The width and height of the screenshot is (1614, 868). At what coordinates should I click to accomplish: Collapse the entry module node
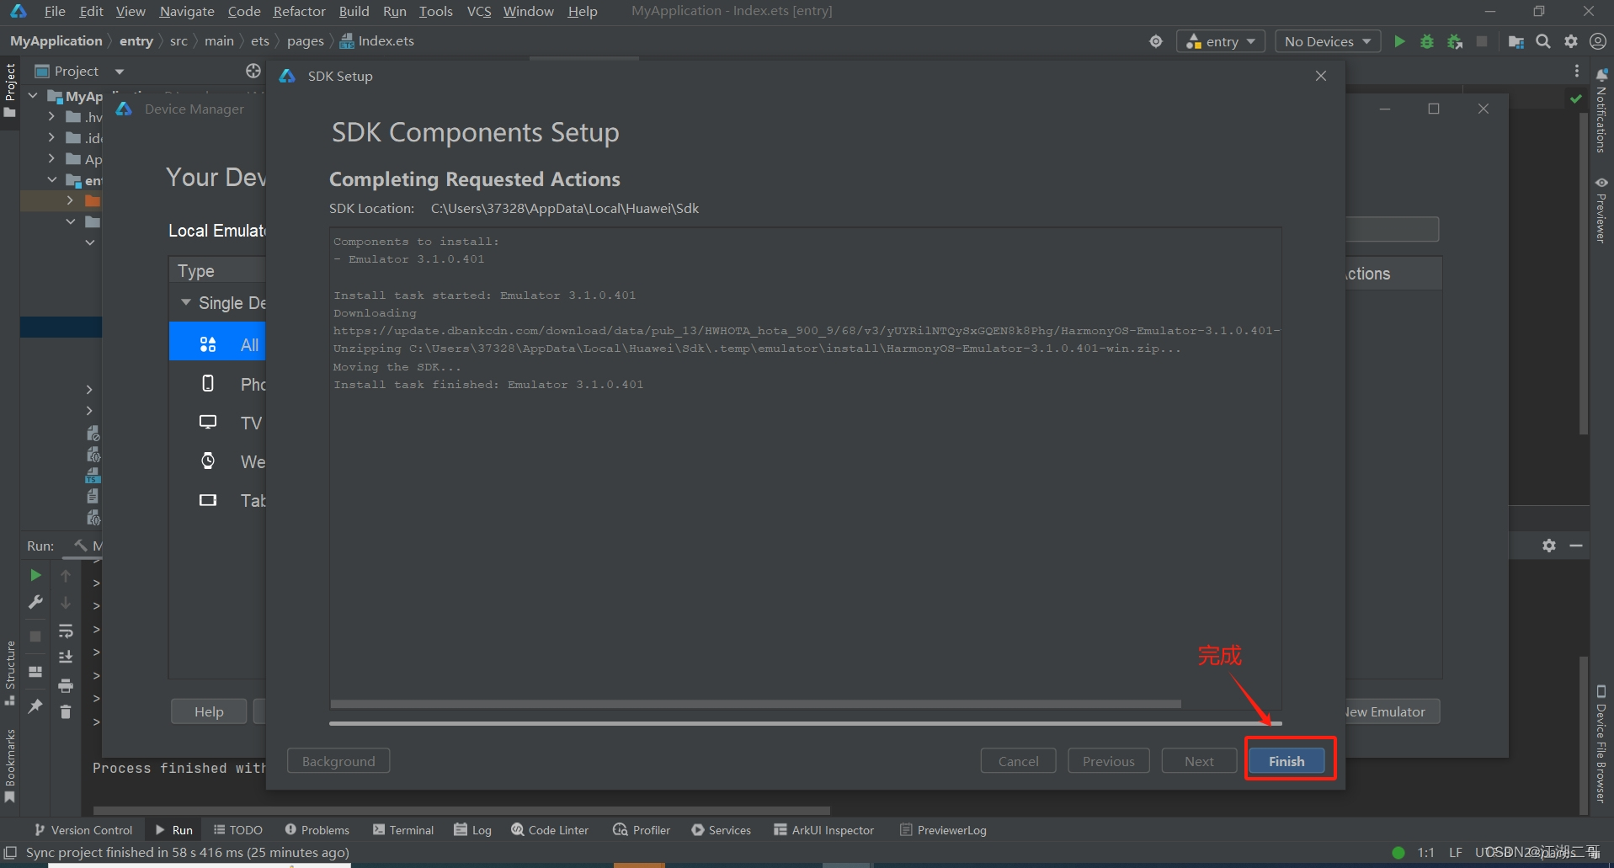pos(51,179)
